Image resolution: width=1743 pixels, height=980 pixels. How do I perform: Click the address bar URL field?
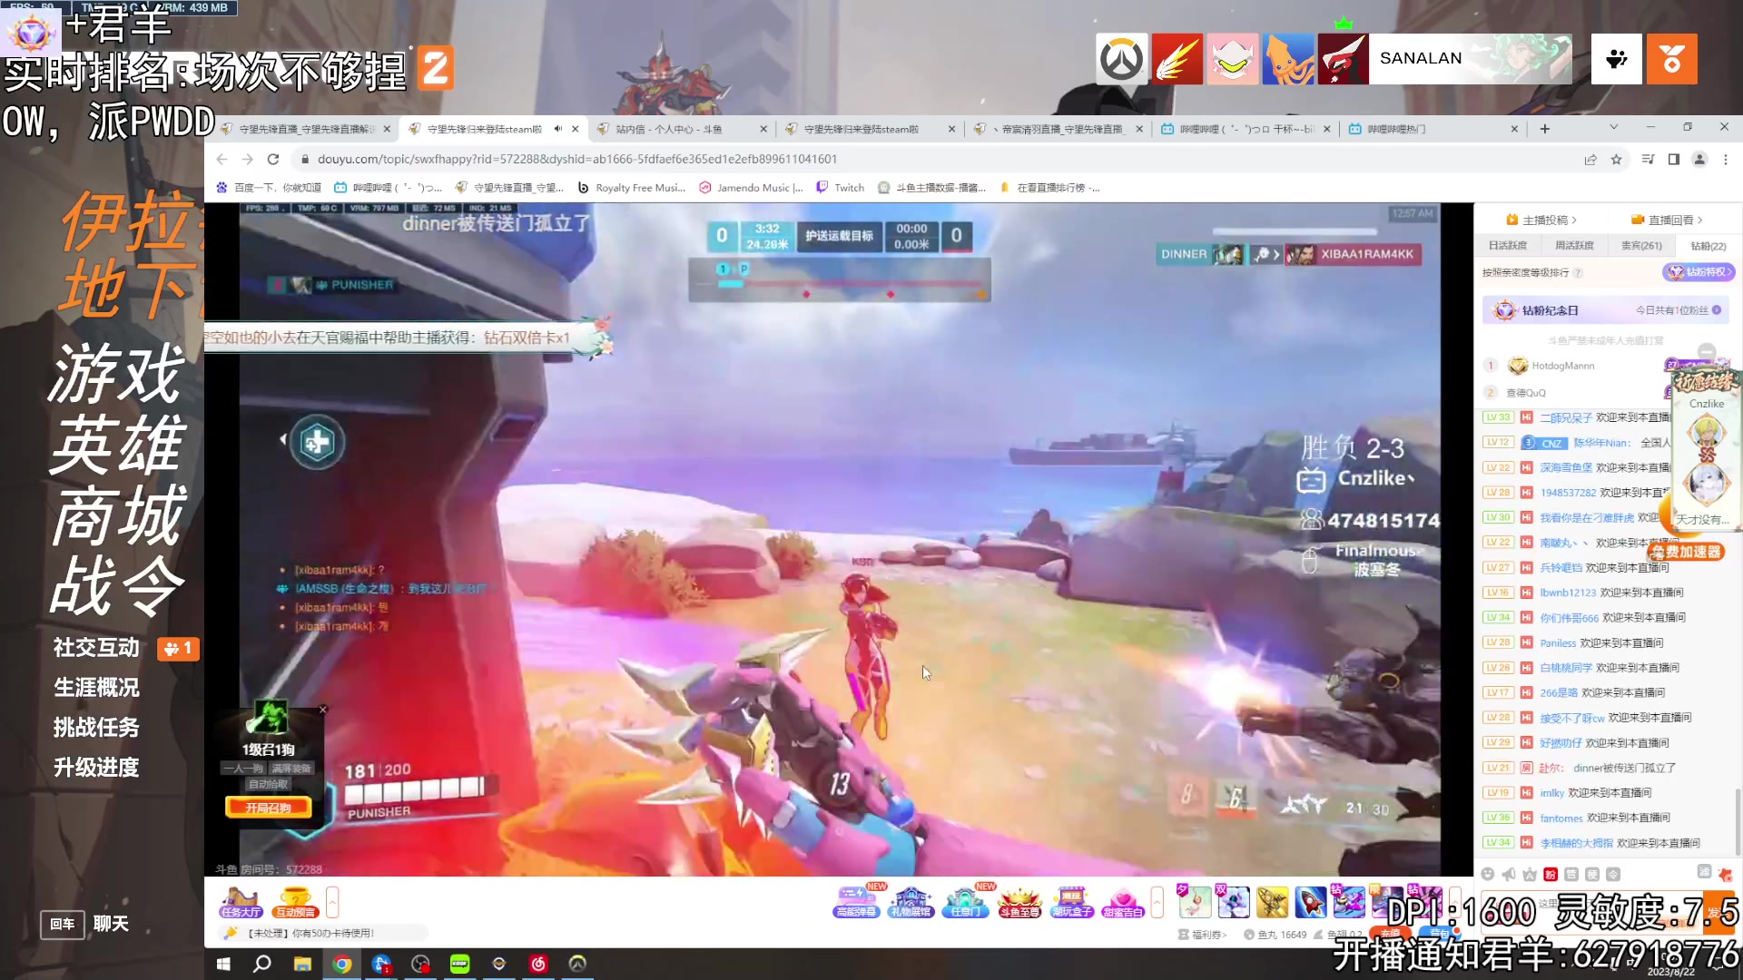935,159
